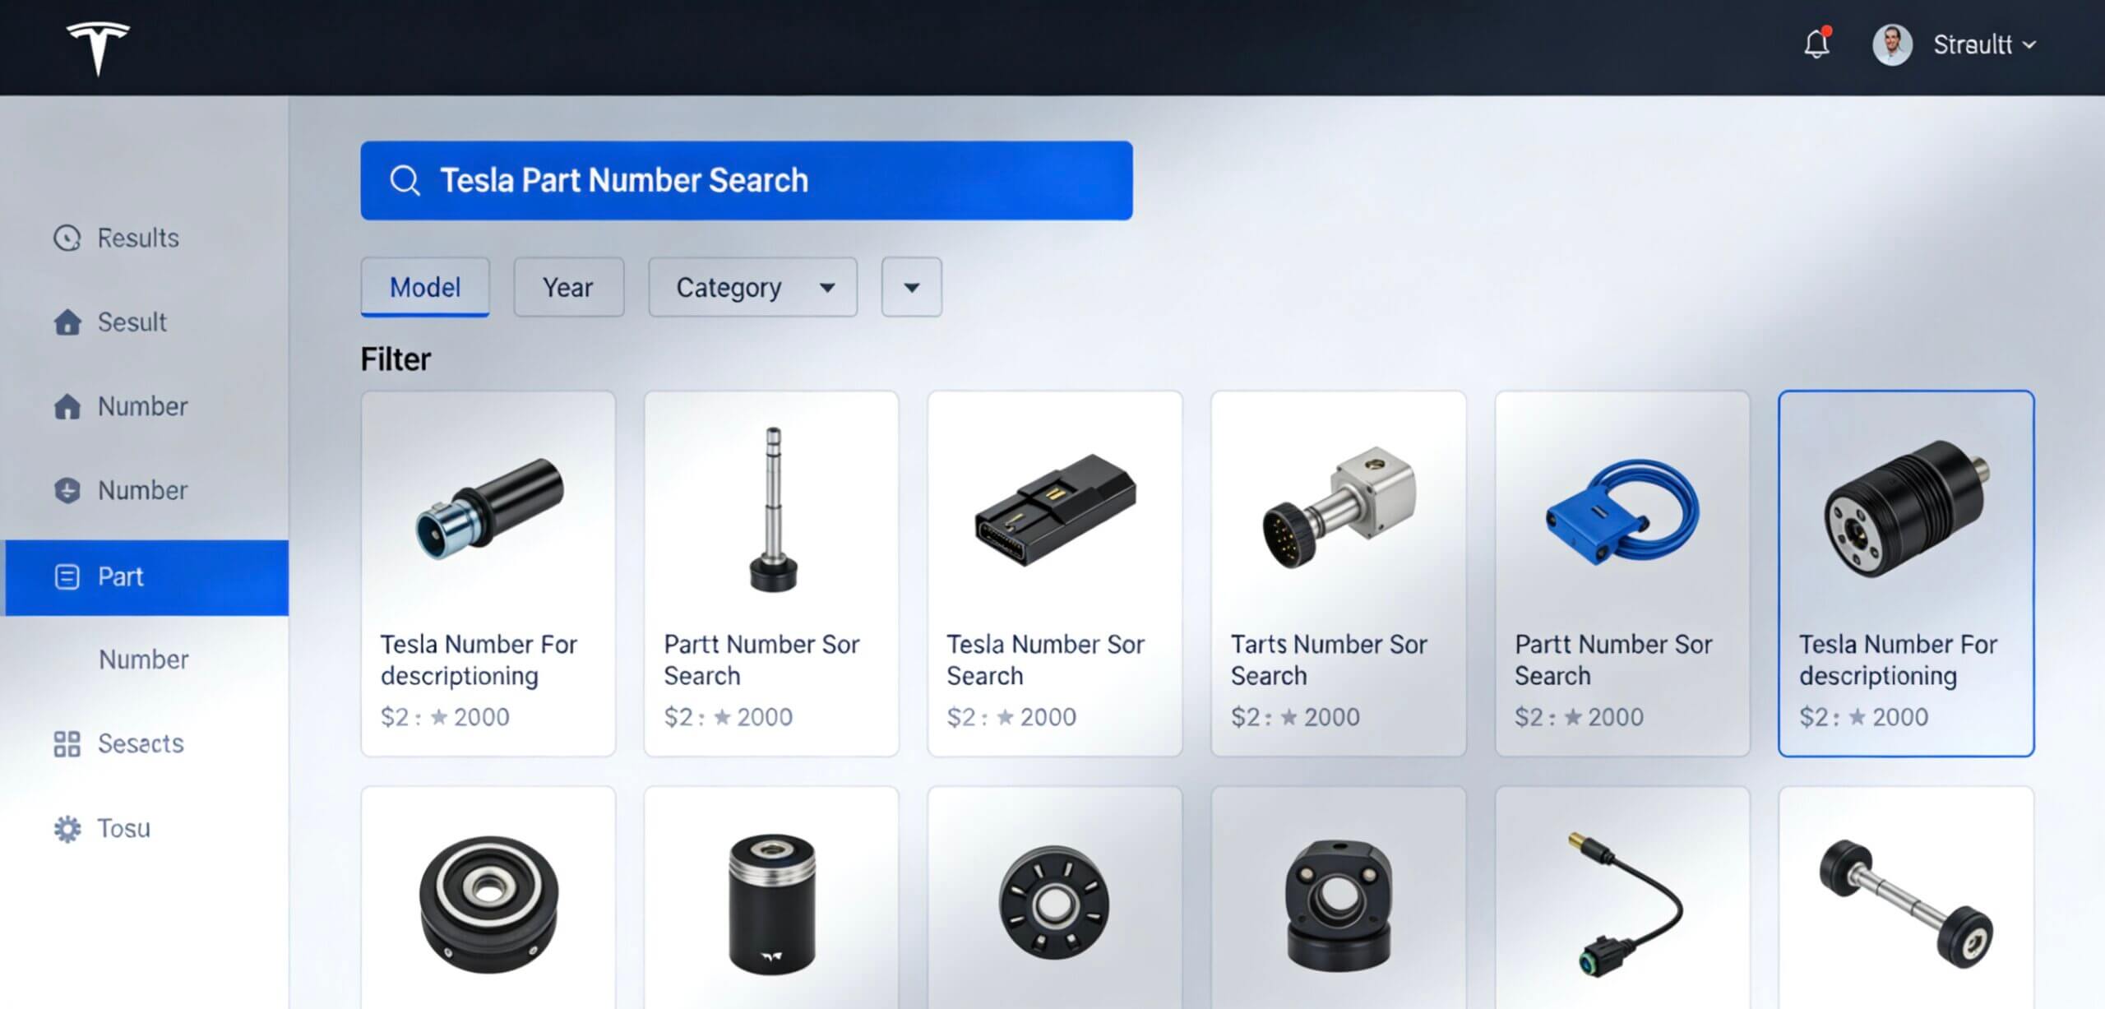Screen dimensions: 2105x1009
Task: Click the clock icon beside Results
Action: 67,238
